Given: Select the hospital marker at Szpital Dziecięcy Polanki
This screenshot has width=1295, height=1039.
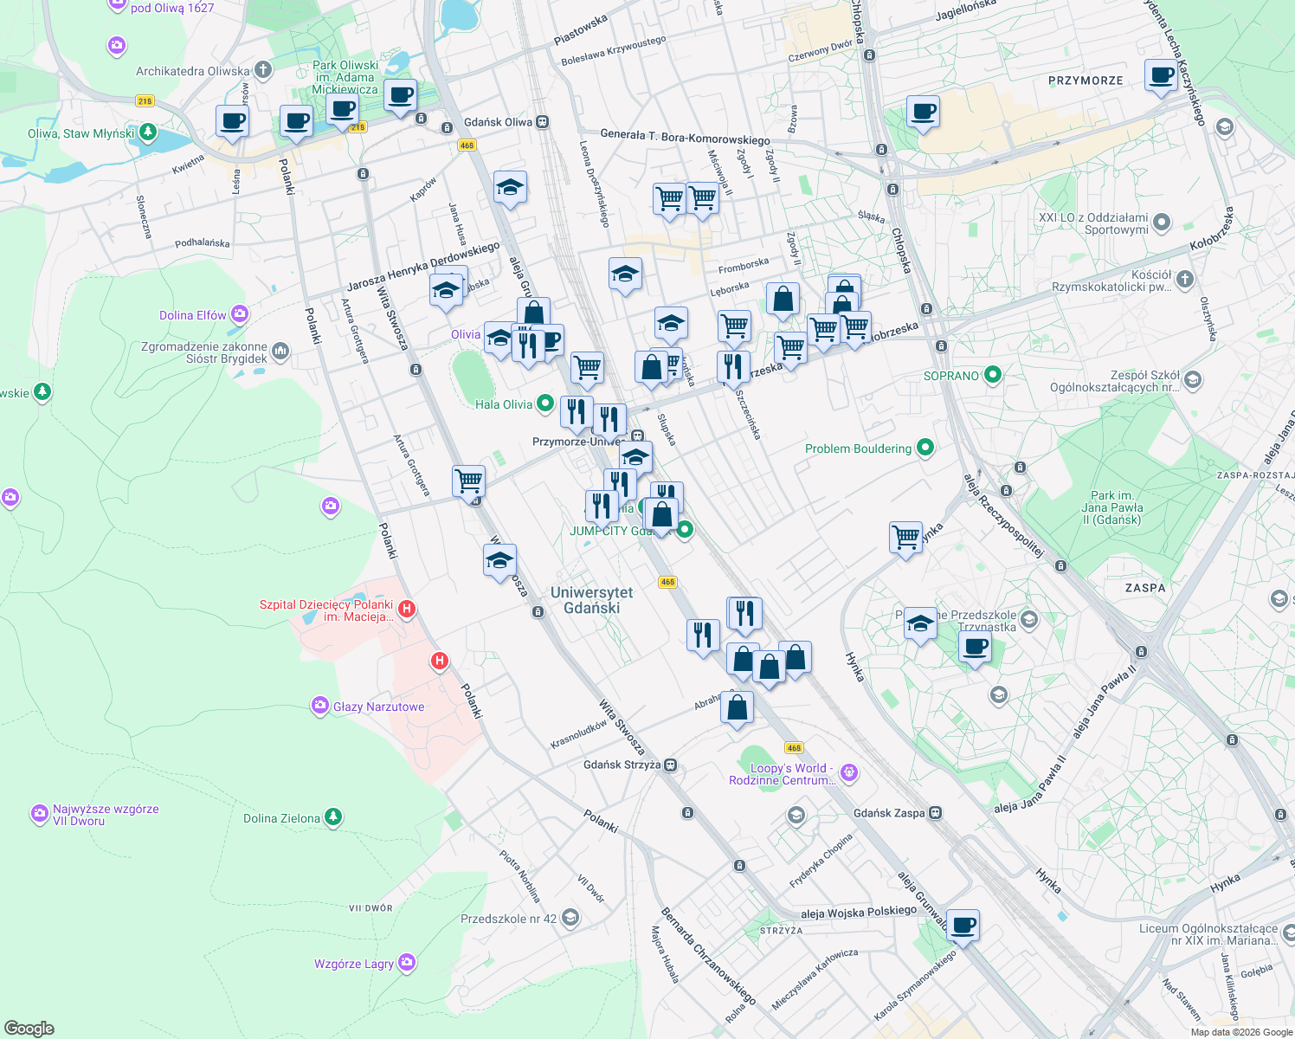Looking at the screenshot, I should (x=407, y=609).
